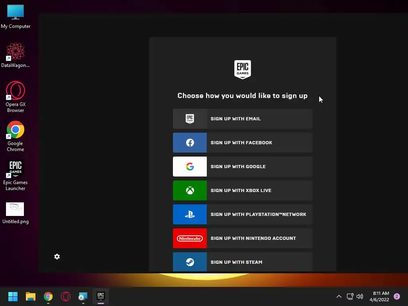Choose Sign Up with Facebook

243,143
